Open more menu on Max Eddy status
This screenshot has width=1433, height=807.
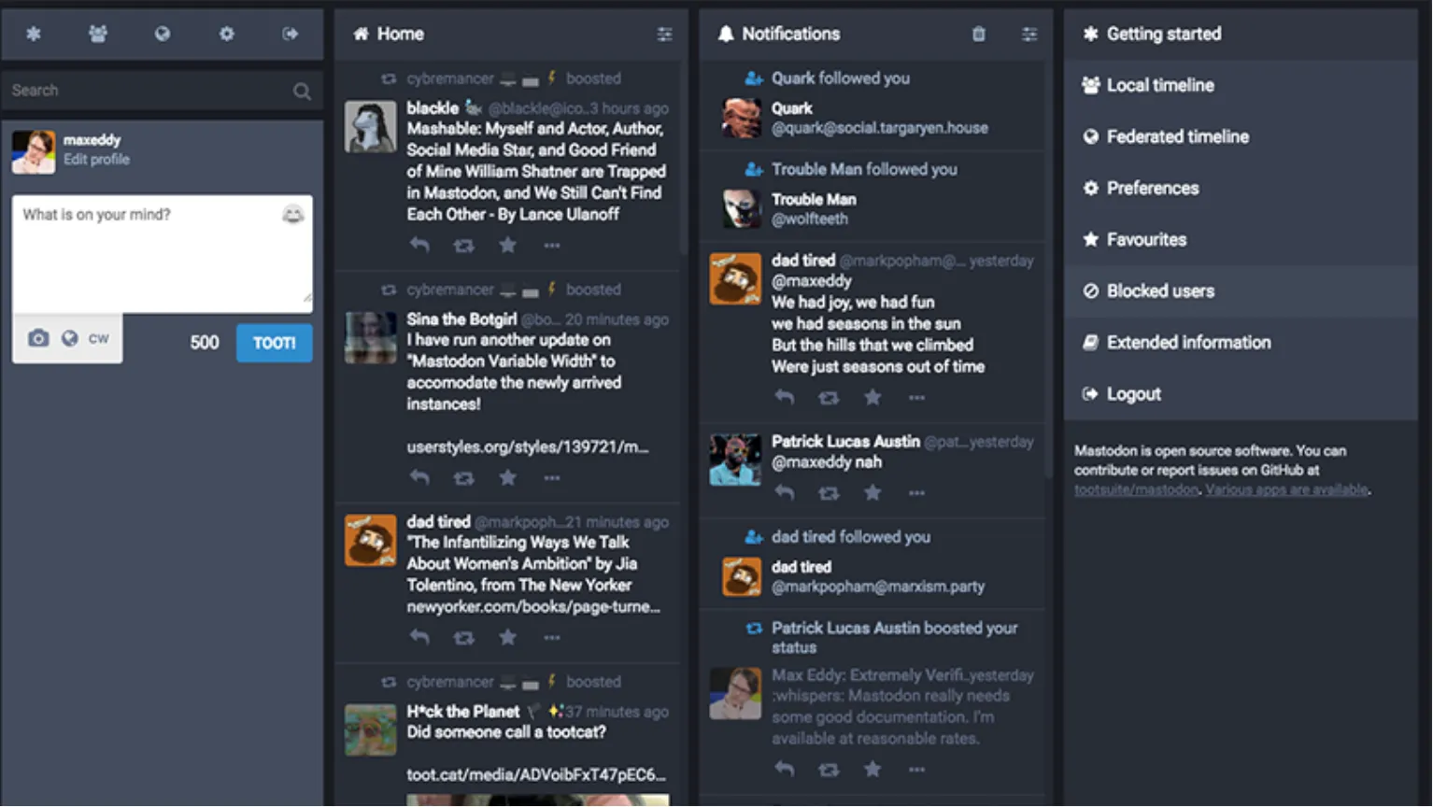[917, 770]
